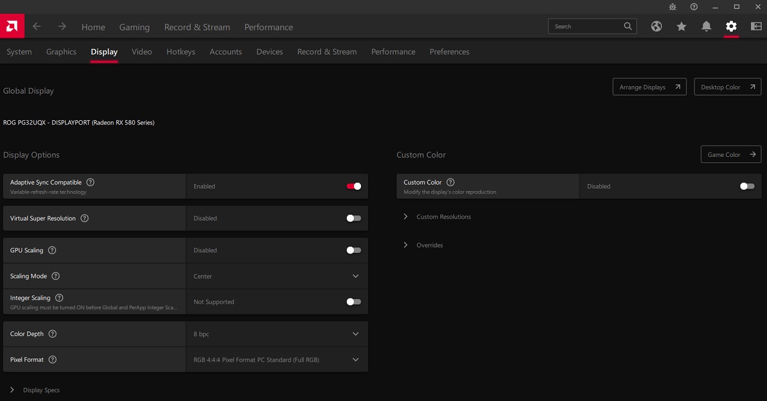Image resolution: width=767 pixels, height=401 pixels.
Task: Show help for Scaling Mode
Action: (55, 276)
